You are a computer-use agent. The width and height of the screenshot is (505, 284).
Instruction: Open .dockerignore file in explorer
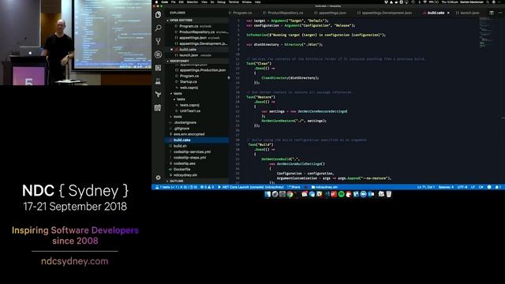click(185, 122)
